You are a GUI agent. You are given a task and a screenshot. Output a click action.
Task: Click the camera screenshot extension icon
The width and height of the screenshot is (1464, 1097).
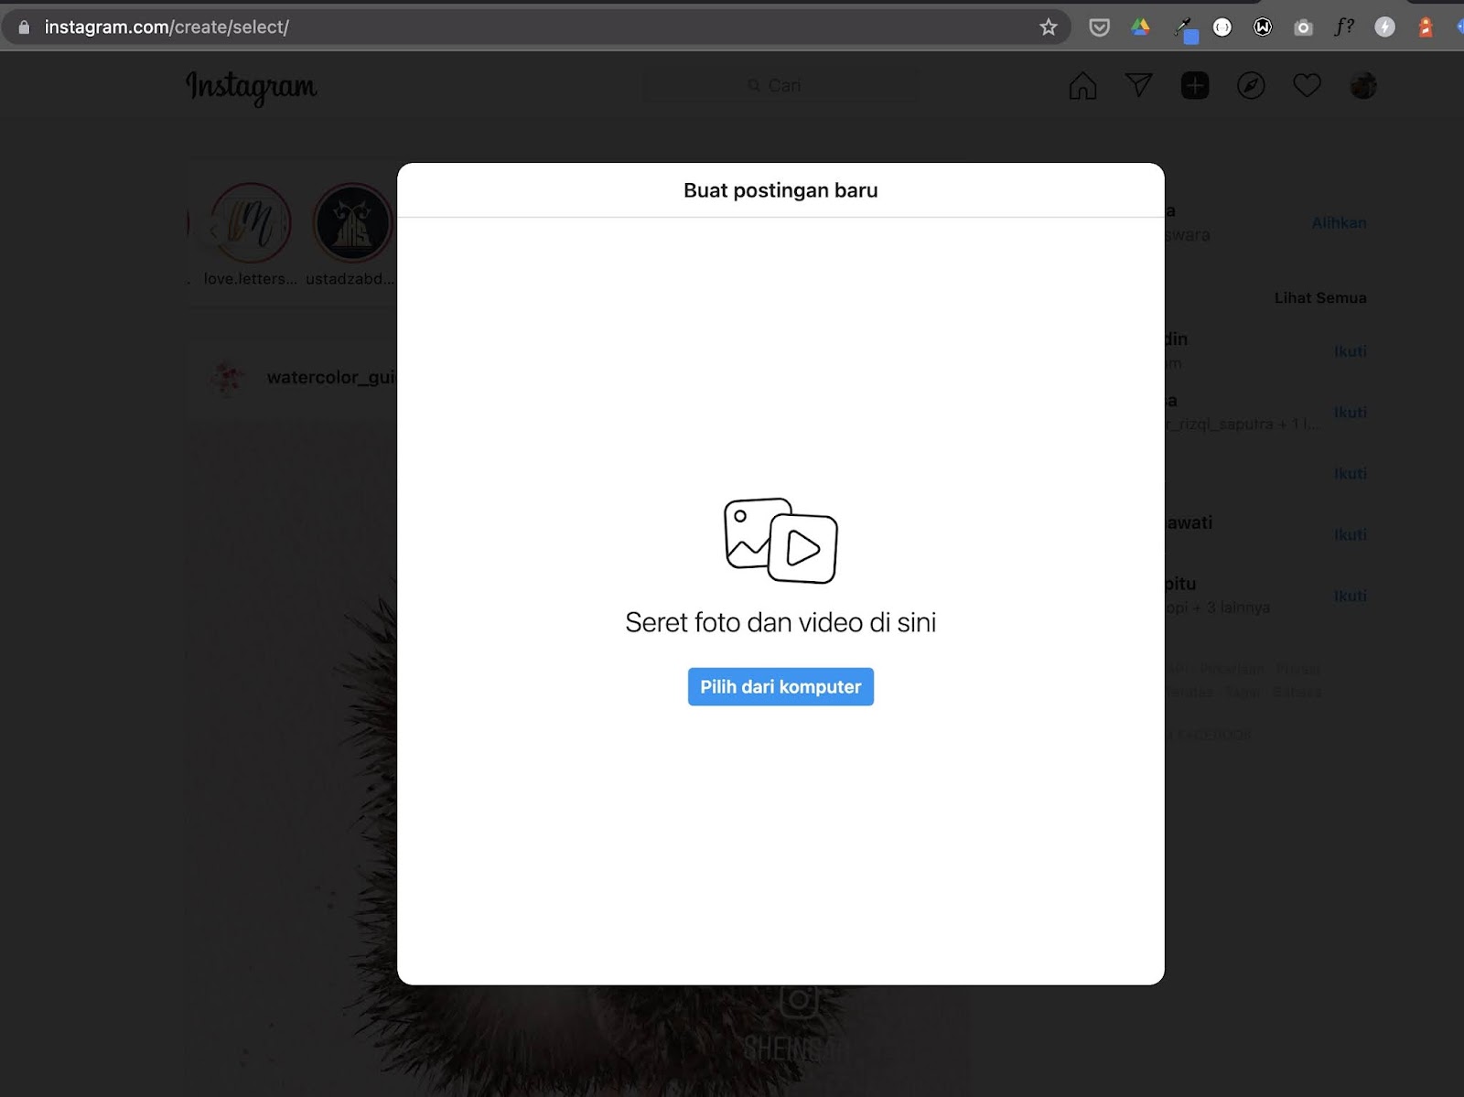(1303, 27)
